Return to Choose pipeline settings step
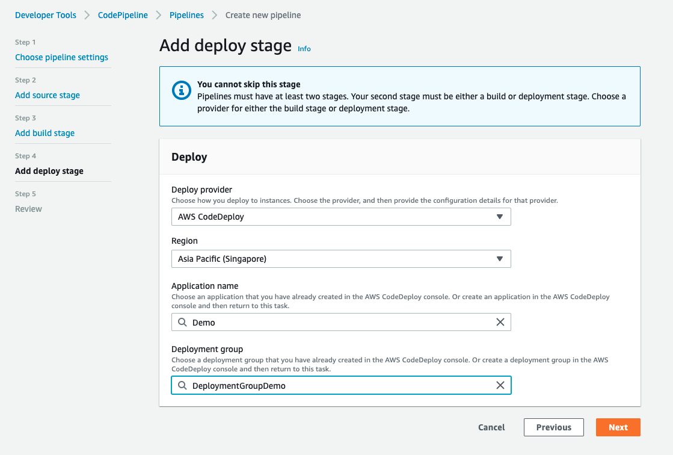 (61, 57)
